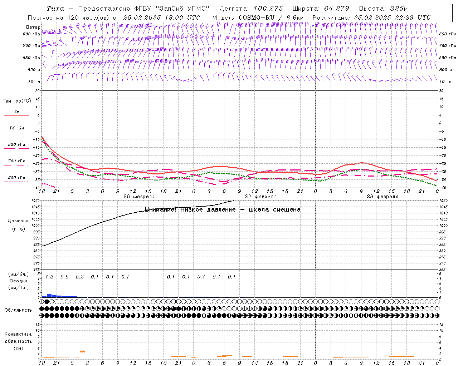
Task: Click the "(мм/1ч.)" precipitation unit label
Action: coord(19,287)
